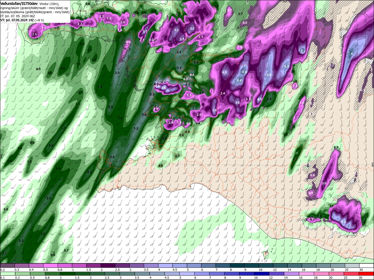Click the 4.0 value on the map
This screenshot has width=374, height=280.
pos(224,72)
